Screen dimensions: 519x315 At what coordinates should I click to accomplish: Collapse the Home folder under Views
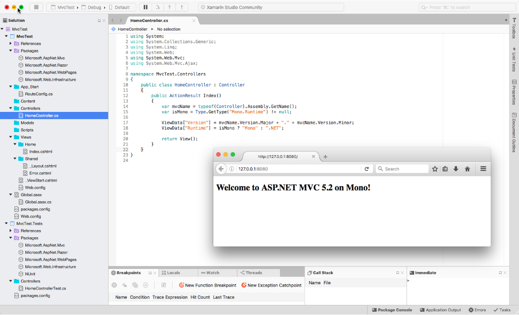click(15, 144)
